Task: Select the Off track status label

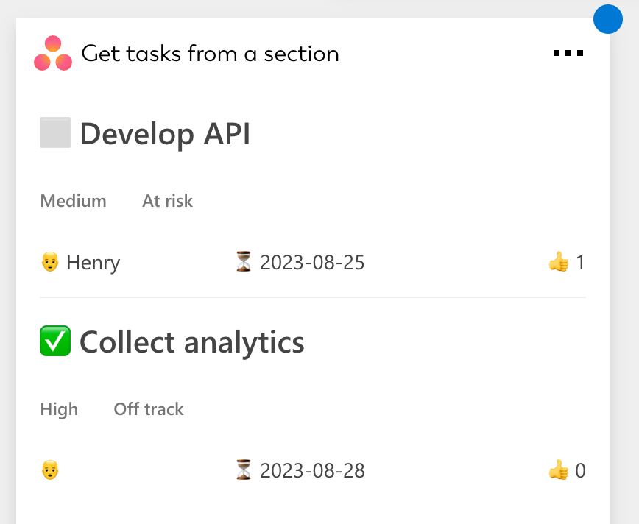Action: (x=149, y=409)
